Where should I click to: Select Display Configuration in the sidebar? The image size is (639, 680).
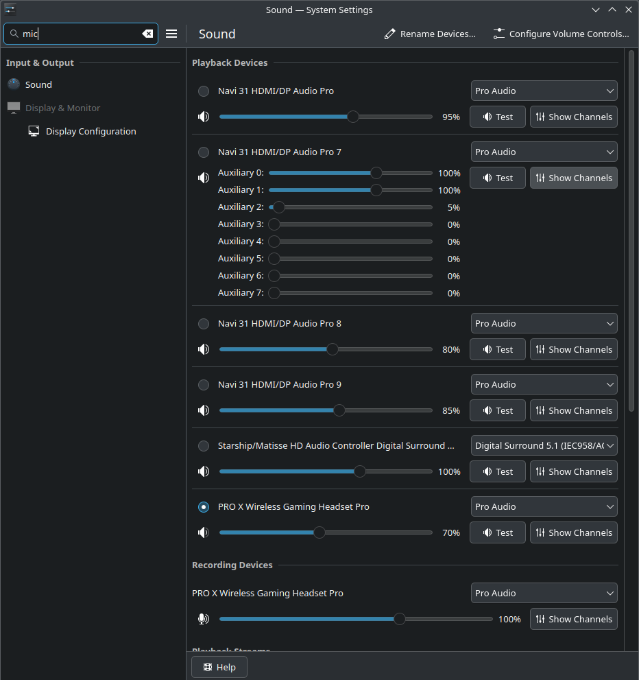point(91,131)
